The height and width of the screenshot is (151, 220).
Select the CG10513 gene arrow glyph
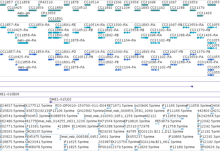coord(76,10)
